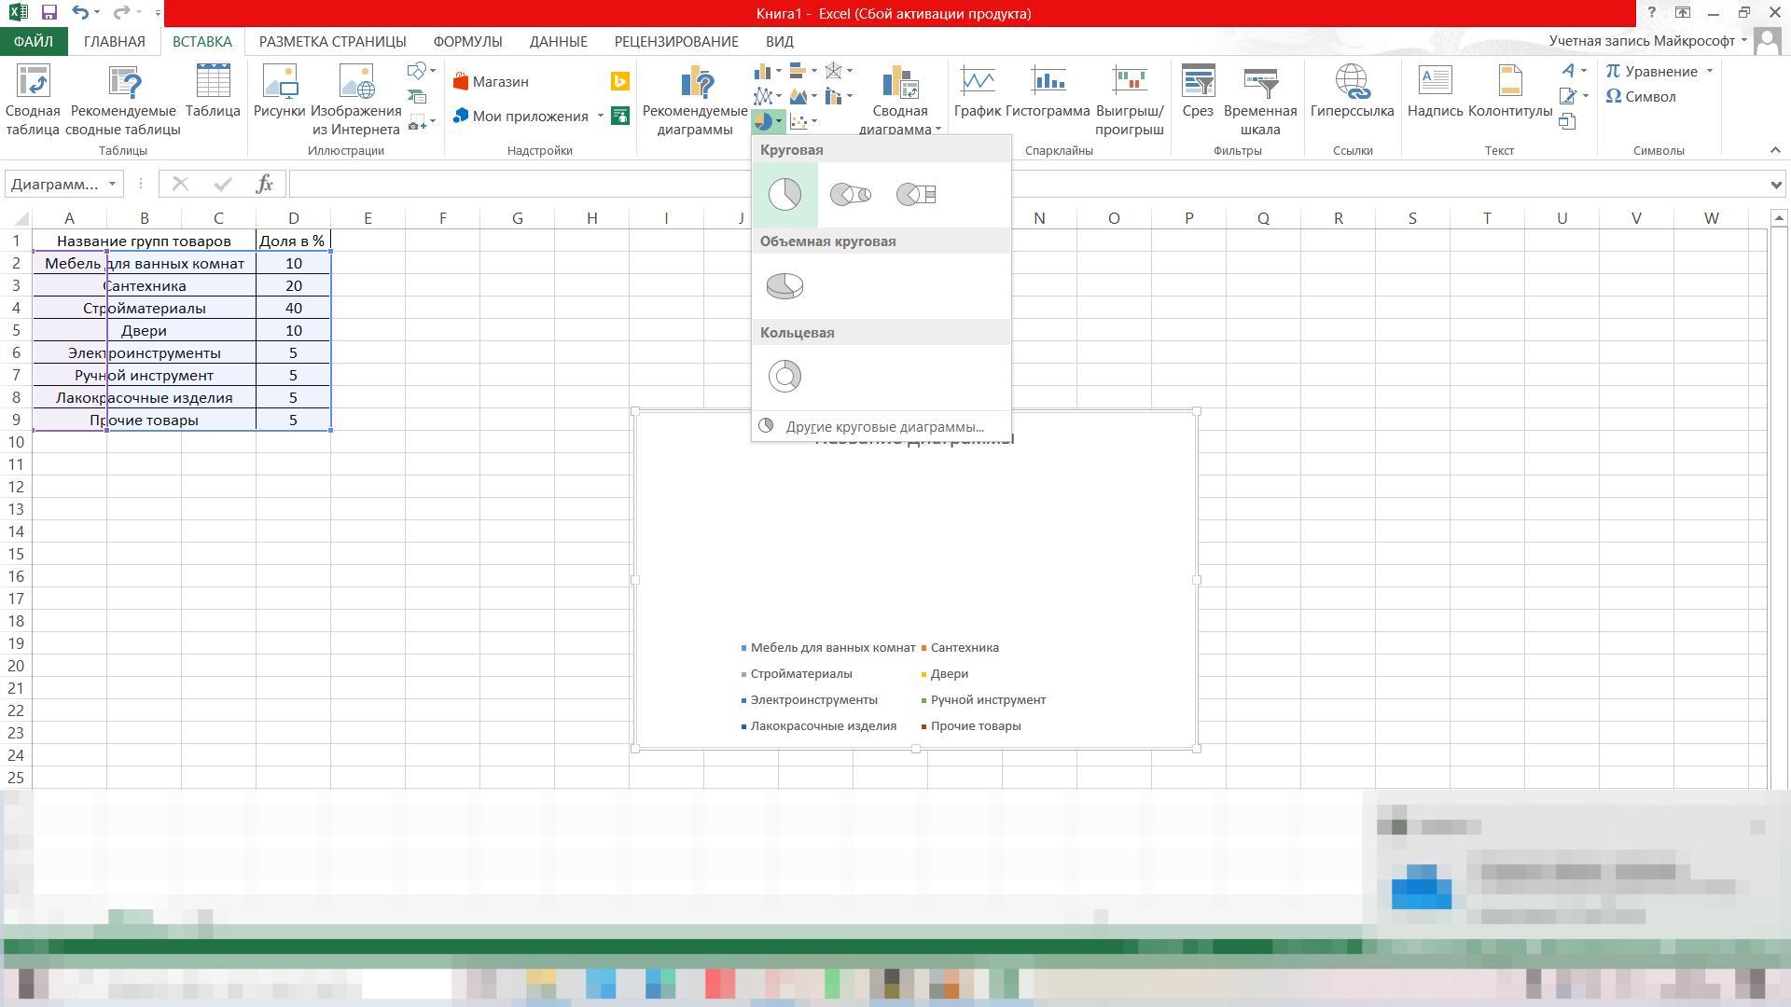This screenshot has height=1007, width=1791.
Task: Choose the pie-of-pie chart type
Action: (x=850, y=194)
